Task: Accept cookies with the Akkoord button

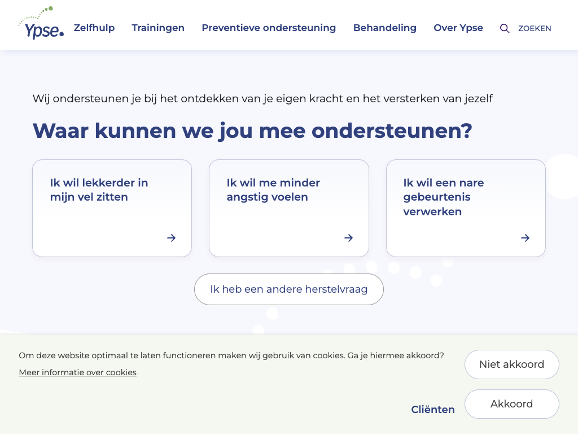Action: pos(511,404)
